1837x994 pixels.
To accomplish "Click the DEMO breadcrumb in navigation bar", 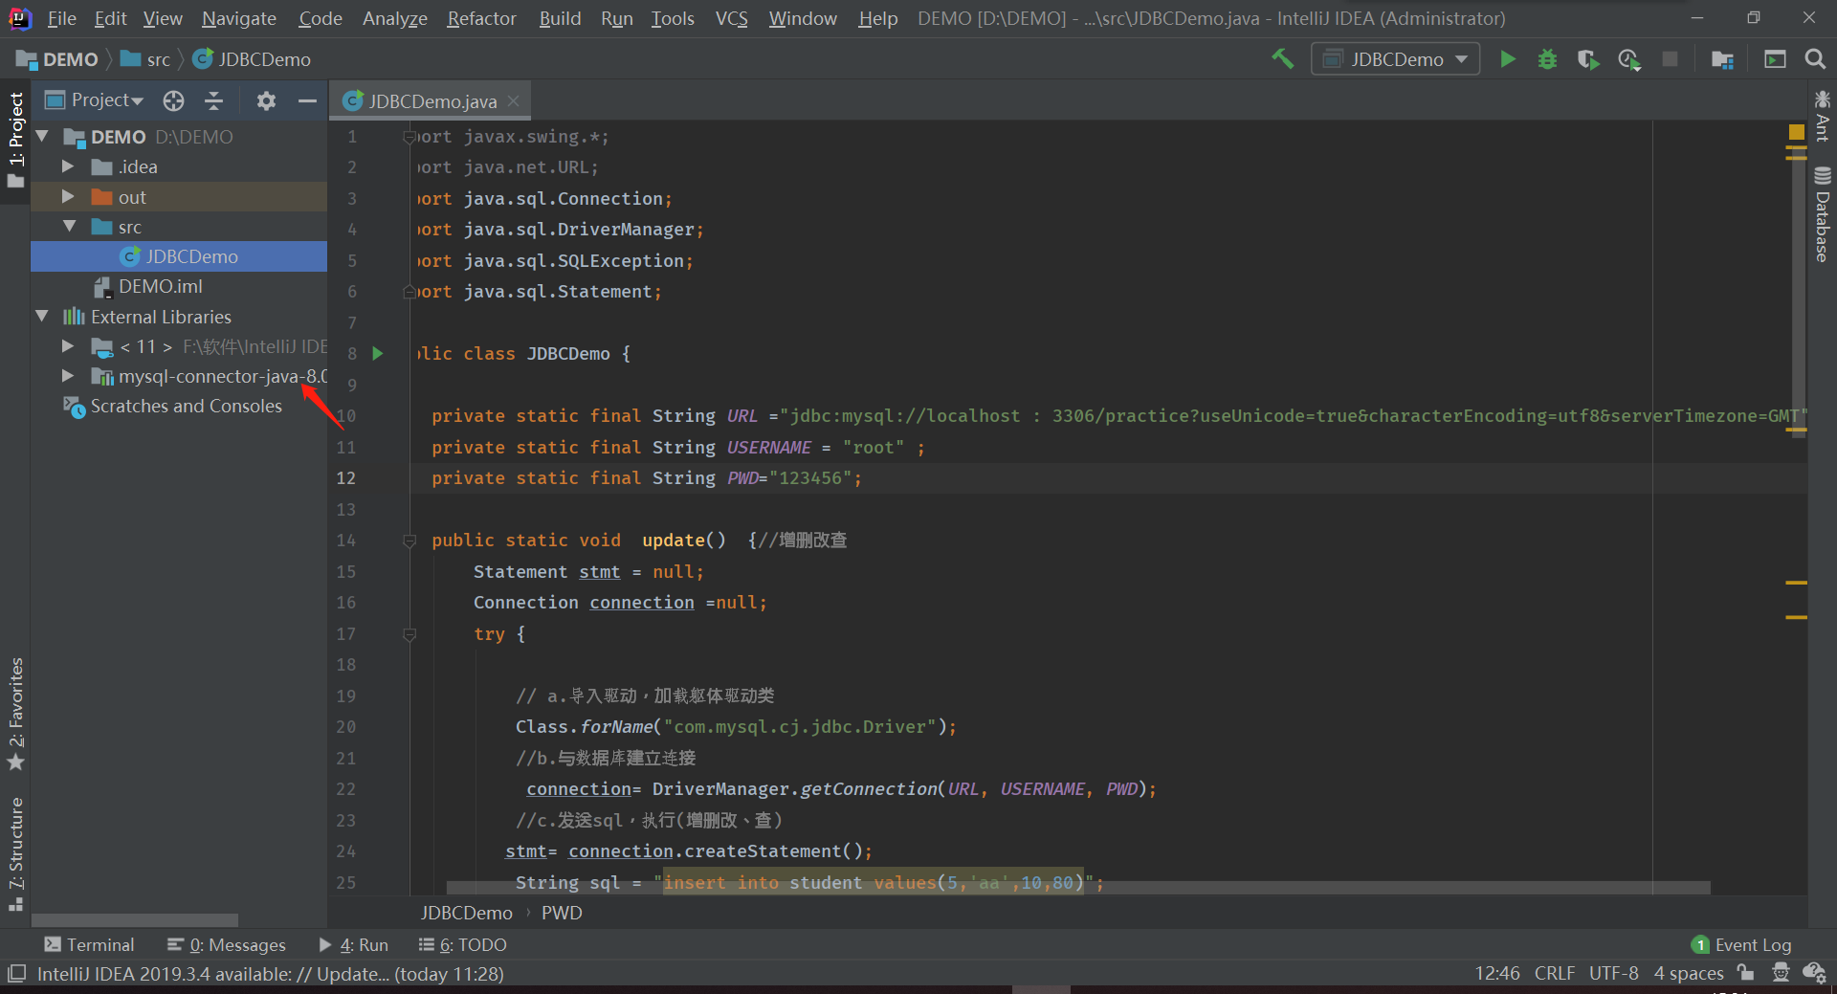I will pyautogui.click(x=57, y=59).
